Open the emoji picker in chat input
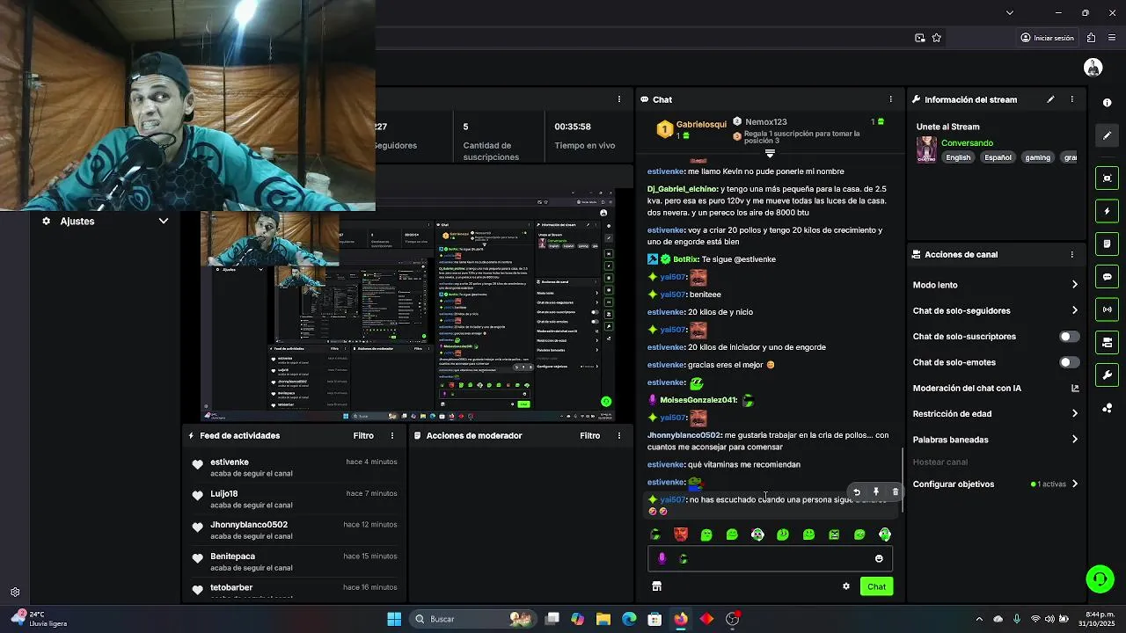Viewport: 1126px width, 633px height. tap(879, 558)
